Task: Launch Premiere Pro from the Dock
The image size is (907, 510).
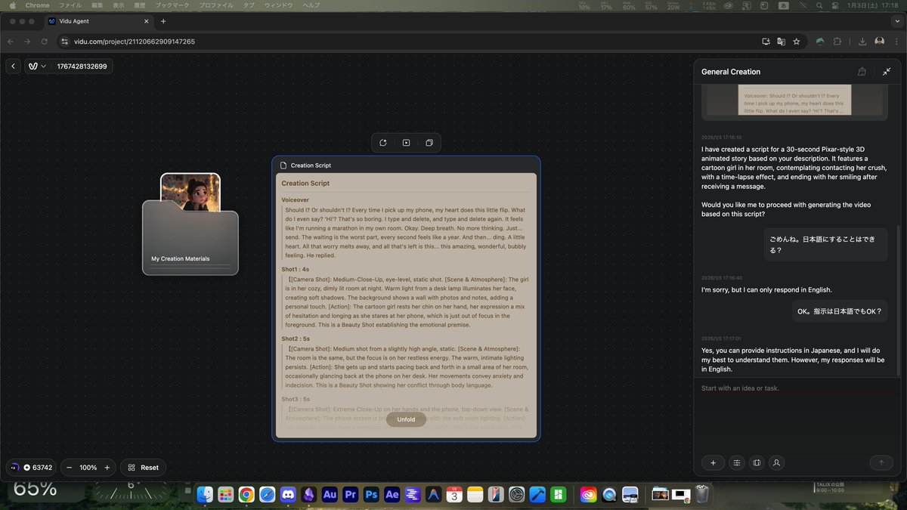Action: [x=350, y=495]
